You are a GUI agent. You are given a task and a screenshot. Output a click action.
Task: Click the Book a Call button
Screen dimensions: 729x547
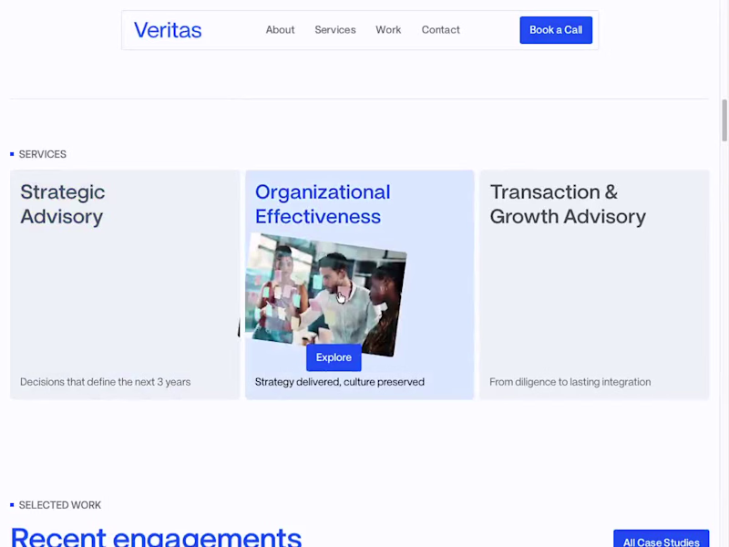(556, 30)
